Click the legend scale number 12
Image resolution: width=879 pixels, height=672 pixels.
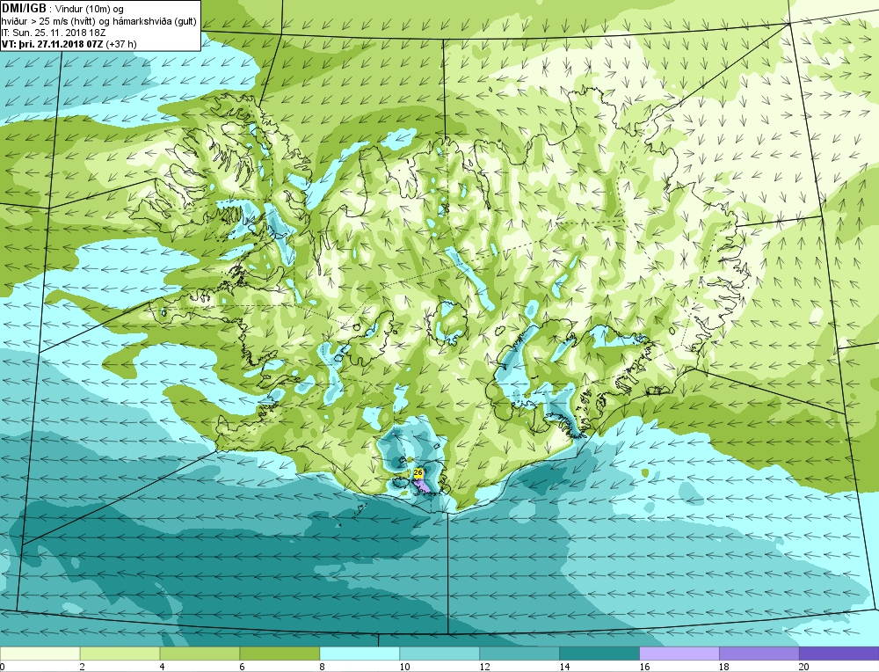tap(485, 667)
